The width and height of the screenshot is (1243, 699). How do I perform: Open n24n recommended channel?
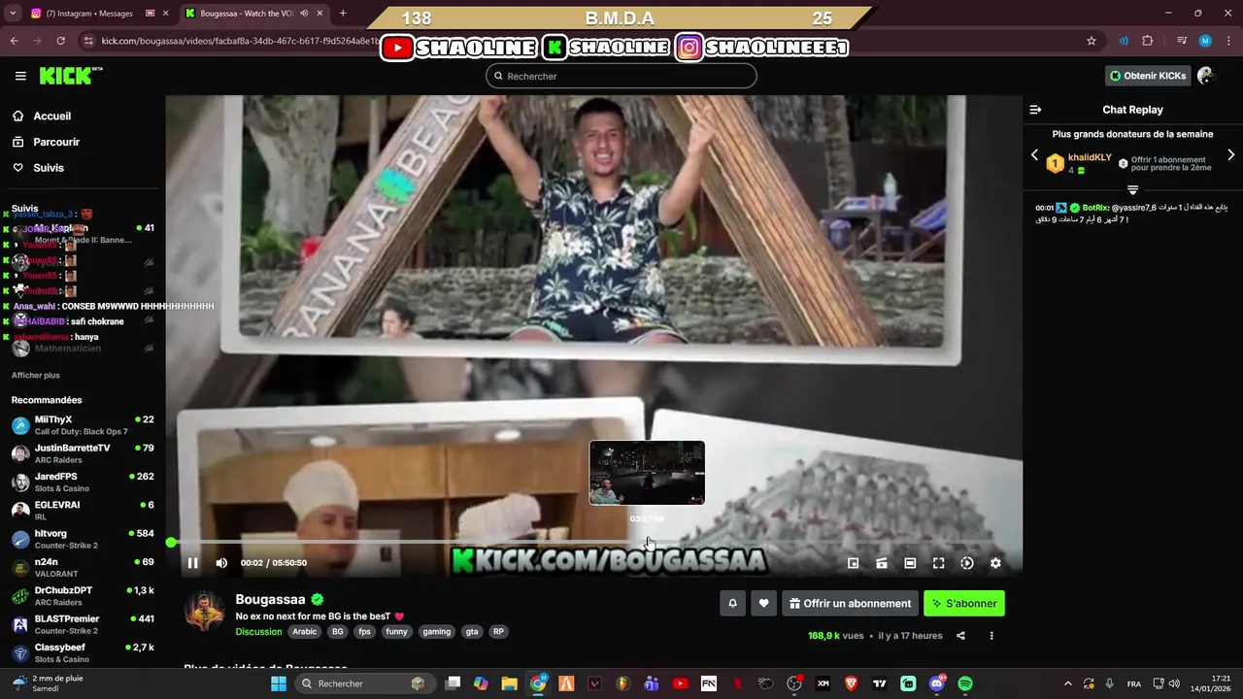pyautogui.click(x=83, y=567)
